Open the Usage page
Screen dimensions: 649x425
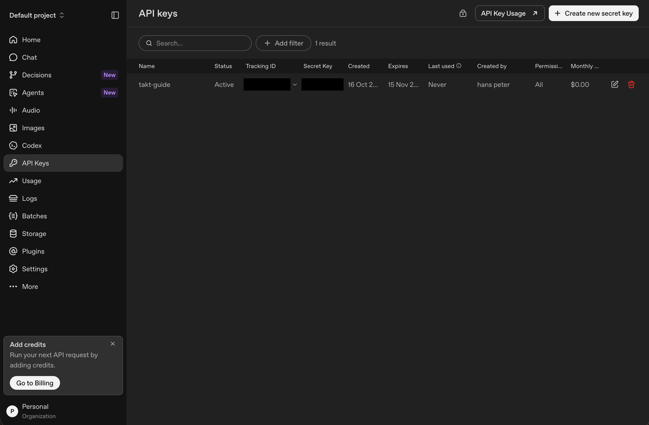(63, 181)
